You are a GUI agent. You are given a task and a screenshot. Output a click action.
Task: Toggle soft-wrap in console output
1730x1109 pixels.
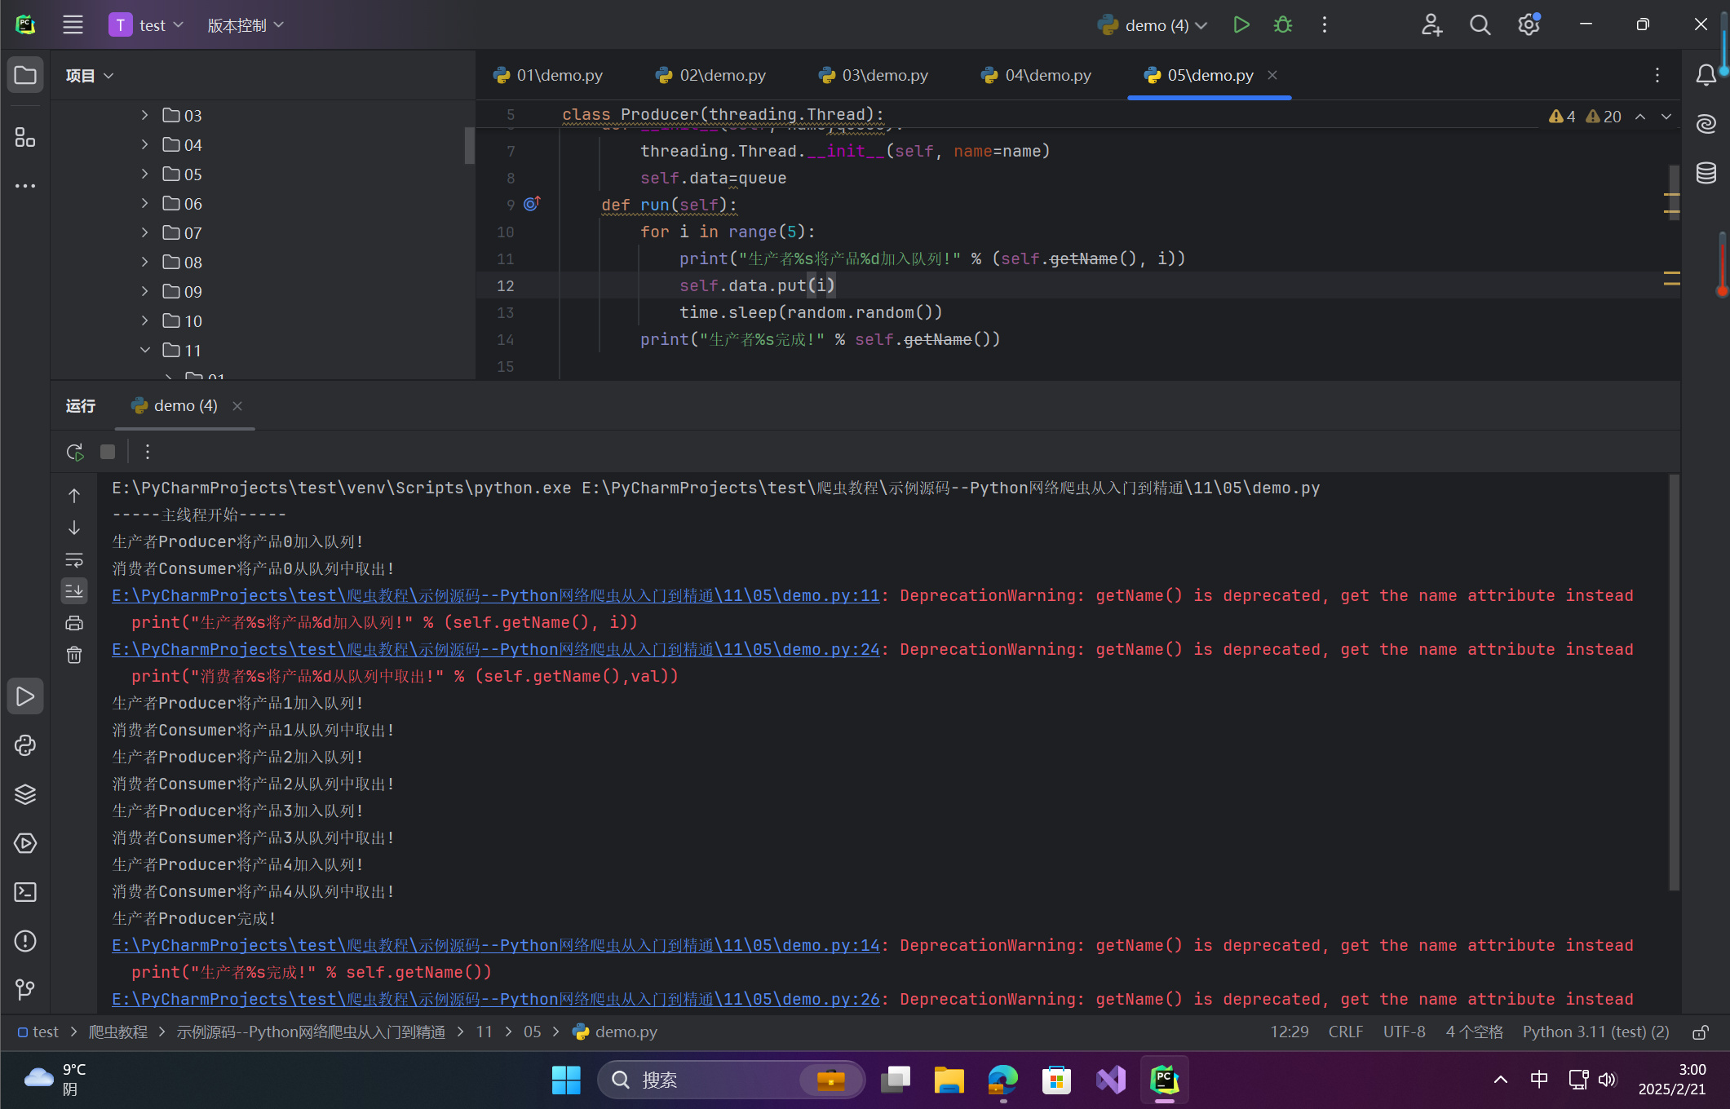[74, 560]
